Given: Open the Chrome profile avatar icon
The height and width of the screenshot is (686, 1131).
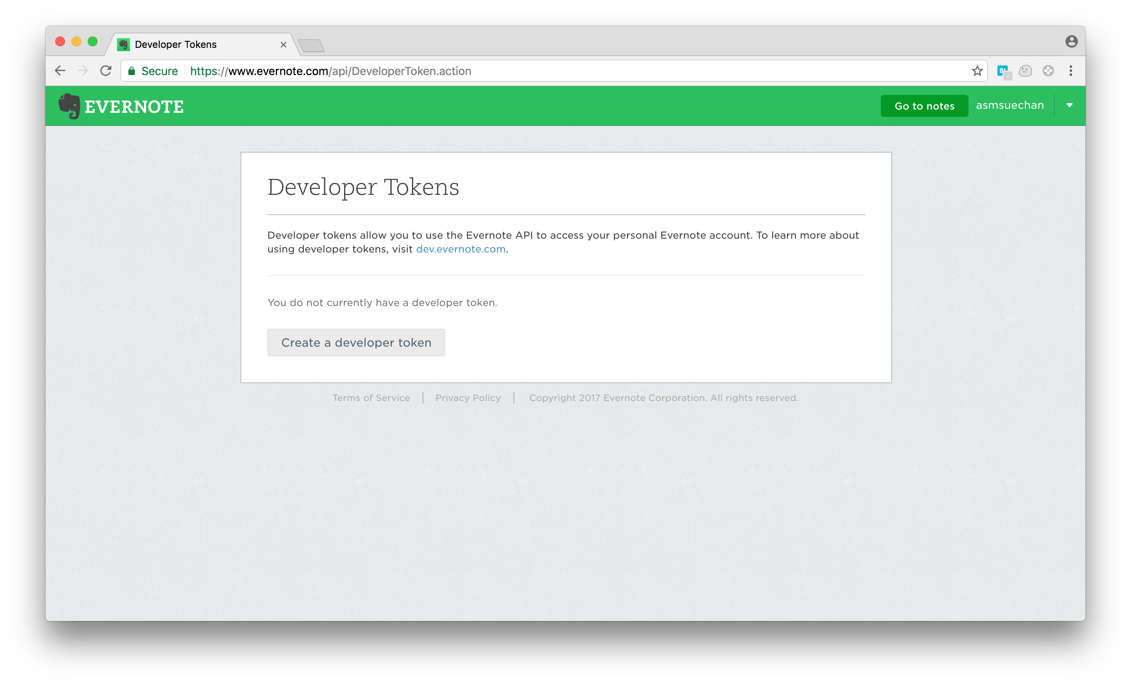Looking at the screenshot, I should tap(1071, 42).
